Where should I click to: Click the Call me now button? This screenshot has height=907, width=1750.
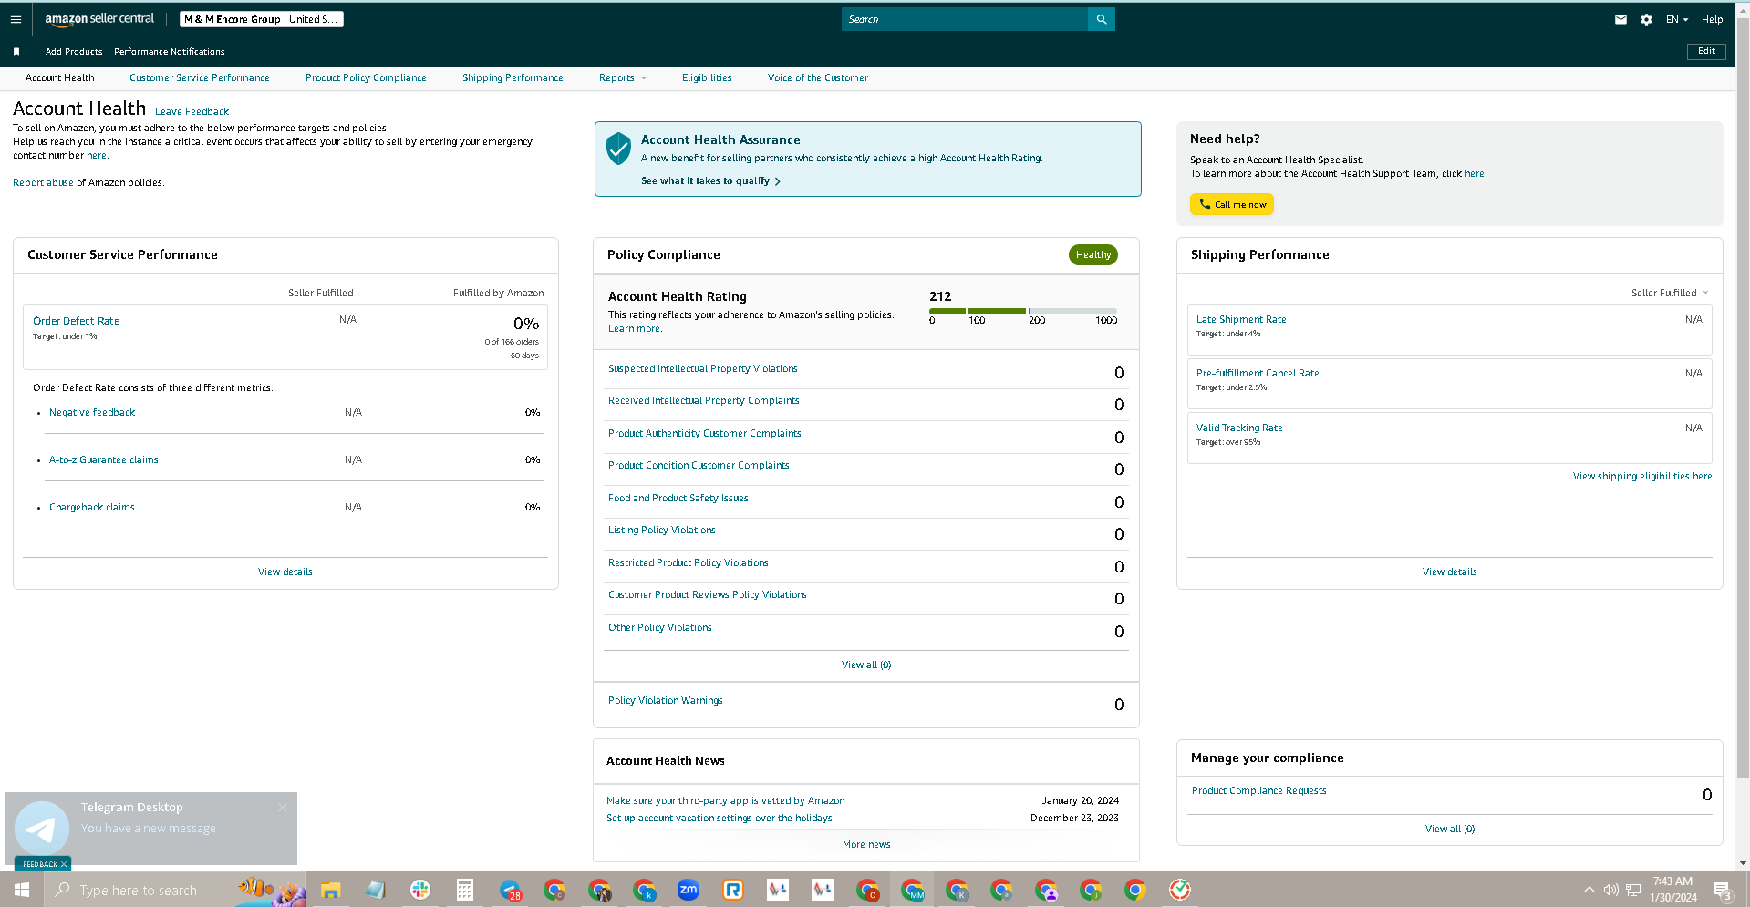tap(1231, 204)
